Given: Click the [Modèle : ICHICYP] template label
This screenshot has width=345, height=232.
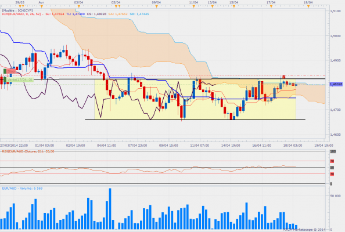Looking at the screenshot, I should pos(17,10).
